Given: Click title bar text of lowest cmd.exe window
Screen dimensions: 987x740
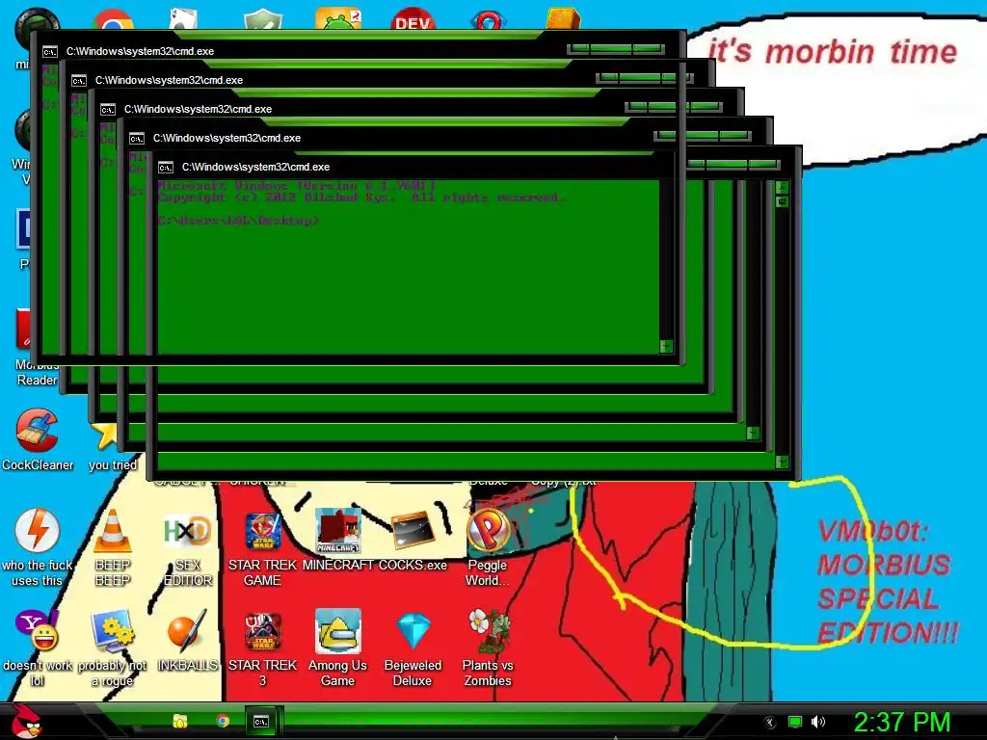Looking at the screenshot, I should pos(255,167).
